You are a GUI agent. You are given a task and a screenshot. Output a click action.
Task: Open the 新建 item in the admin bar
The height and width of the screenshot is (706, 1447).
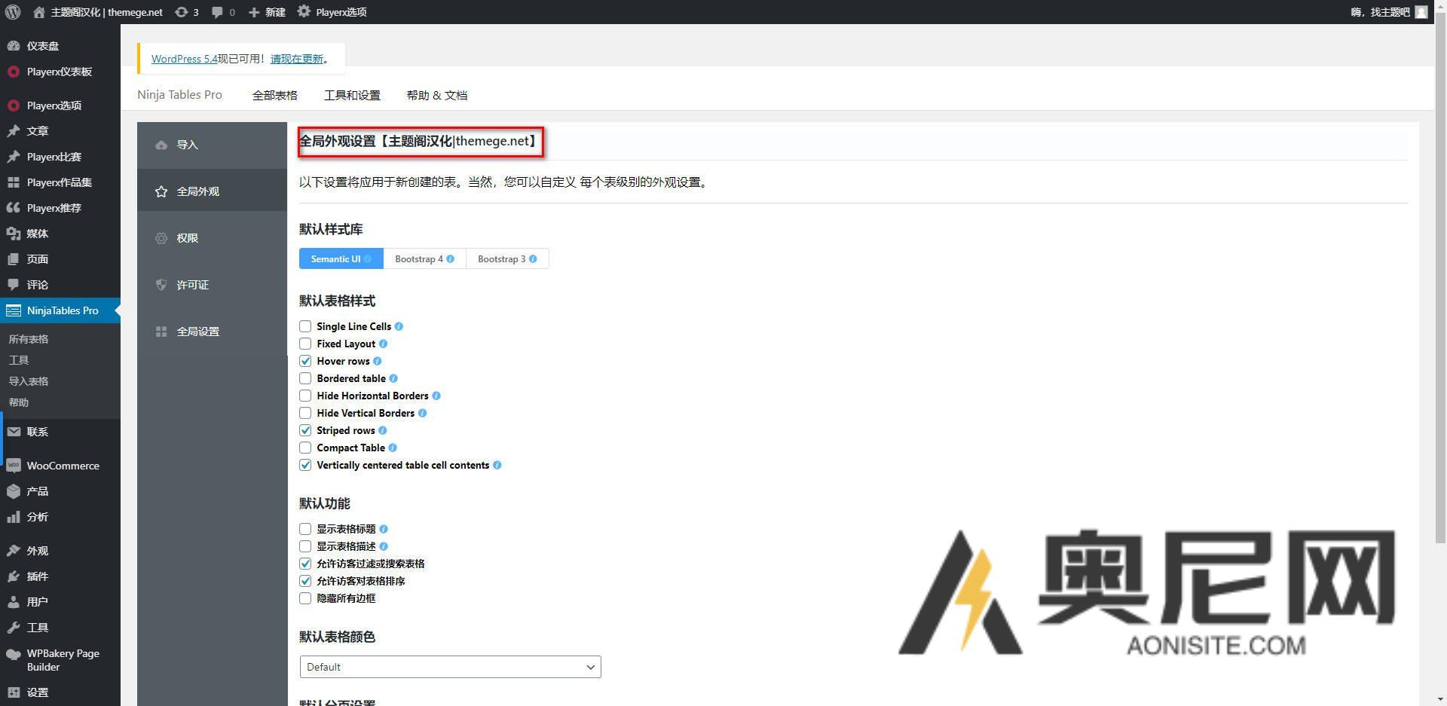[267, 12]
